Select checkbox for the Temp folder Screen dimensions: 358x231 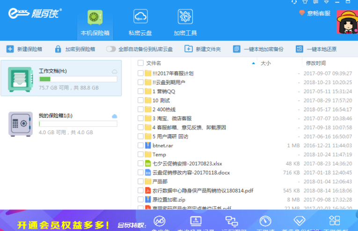(x=141, y=154)
